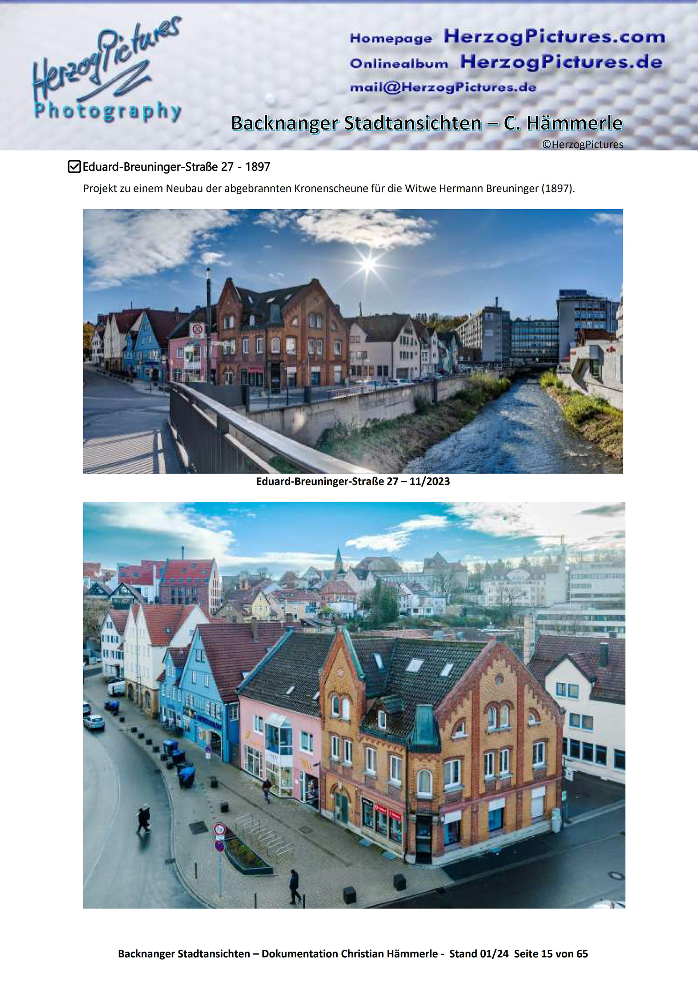This screenshot has width=698, height=988.
Task: Click the HerzogPictures Photography logo
Action: (x=108, y=70)
